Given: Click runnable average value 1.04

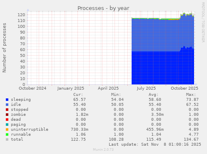Looking at the screenshot, I should coord(156,134).
